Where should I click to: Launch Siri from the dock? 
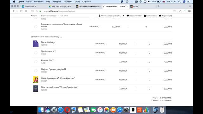[x=48, y=110]
